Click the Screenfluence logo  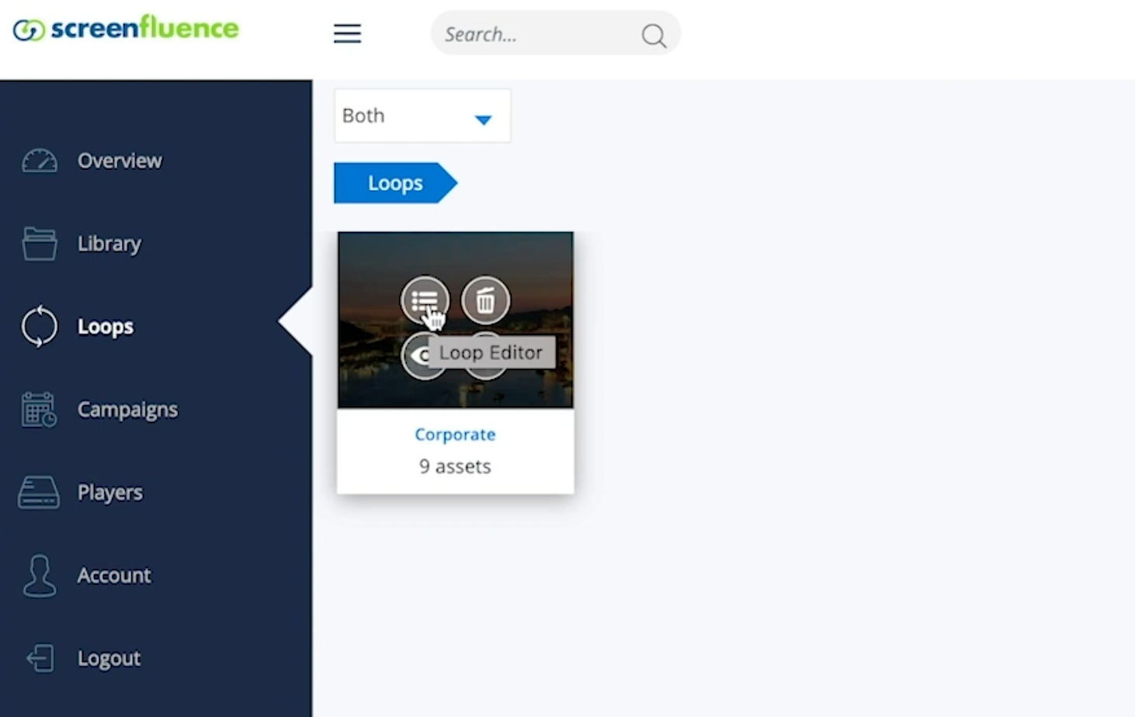(126, 29)
